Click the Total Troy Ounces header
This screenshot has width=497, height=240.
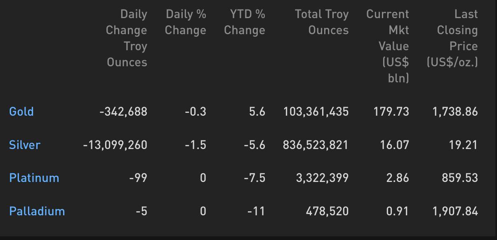[x=322, y=22]
